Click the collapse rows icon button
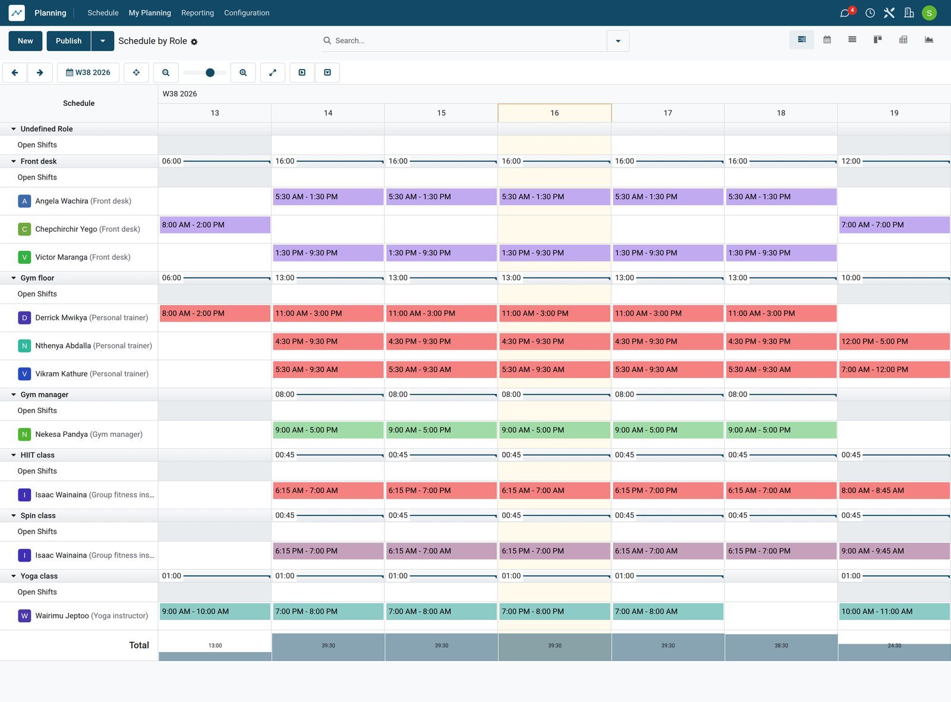The height and width of the screenshot is (702, 951). click(328, 73)
